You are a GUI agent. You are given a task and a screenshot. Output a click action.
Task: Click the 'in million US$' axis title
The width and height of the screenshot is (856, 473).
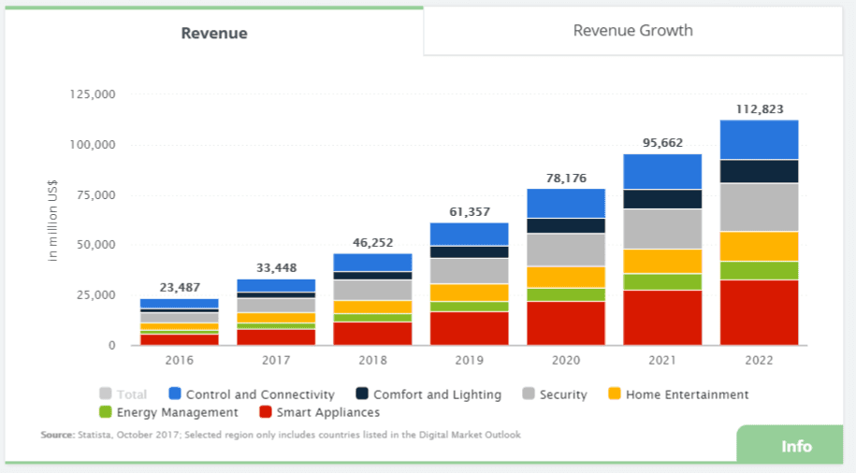(52, 221)
